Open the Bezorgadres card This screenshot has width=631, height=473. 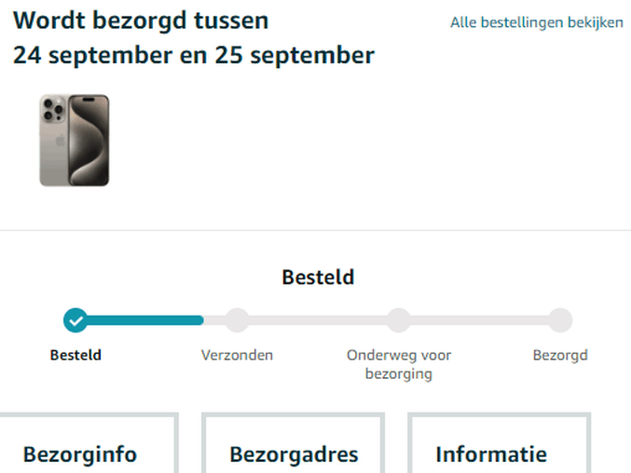pos(293,443)
